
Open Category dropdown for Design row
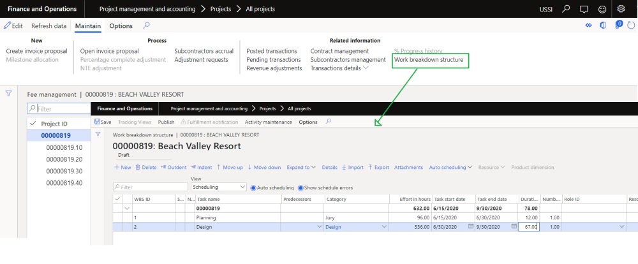[x=383, y=227]
